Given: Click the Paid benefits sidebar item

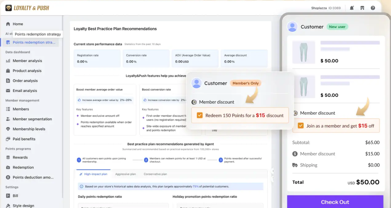Looking at the screenshot, I should tap(24, 139).
